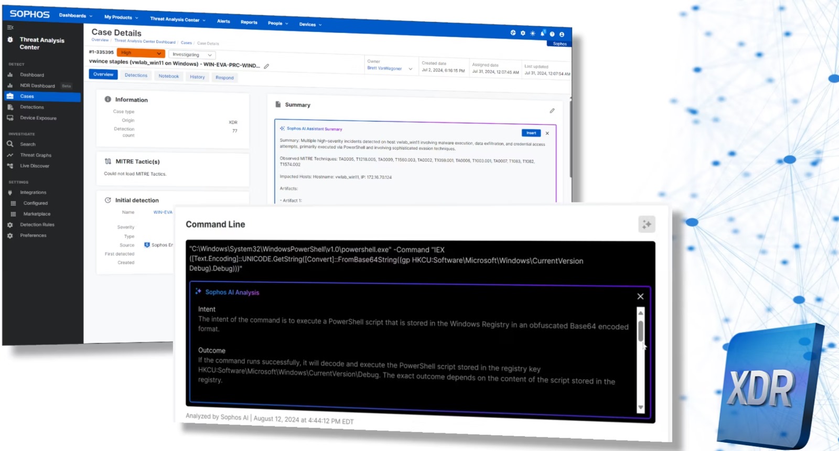Change owner Brett VanWagoner dropdown
Viewport: 839px width, 451px height.
click(390, 68)
